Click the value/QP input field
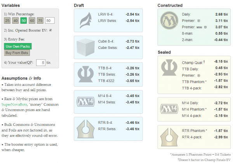Viewport: 233px width, 163px height. tap(40, 62)
